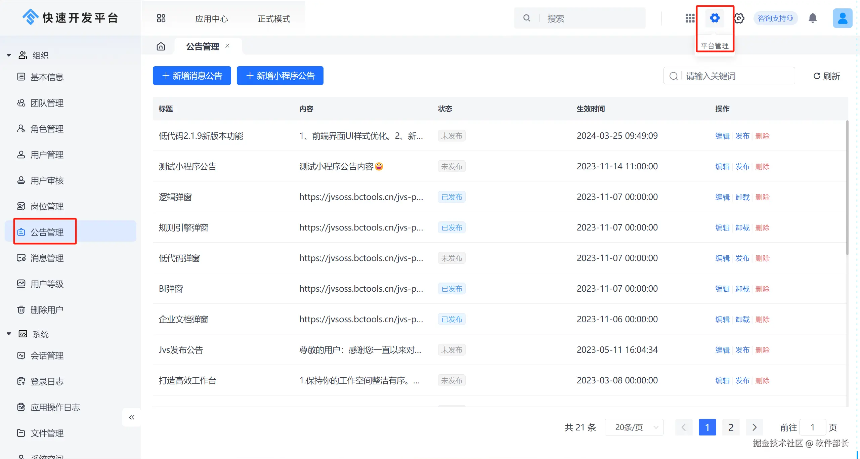860x459 pixels.
Task: Click the 新增小程序公告 button
Action: (x=280, y=76)
